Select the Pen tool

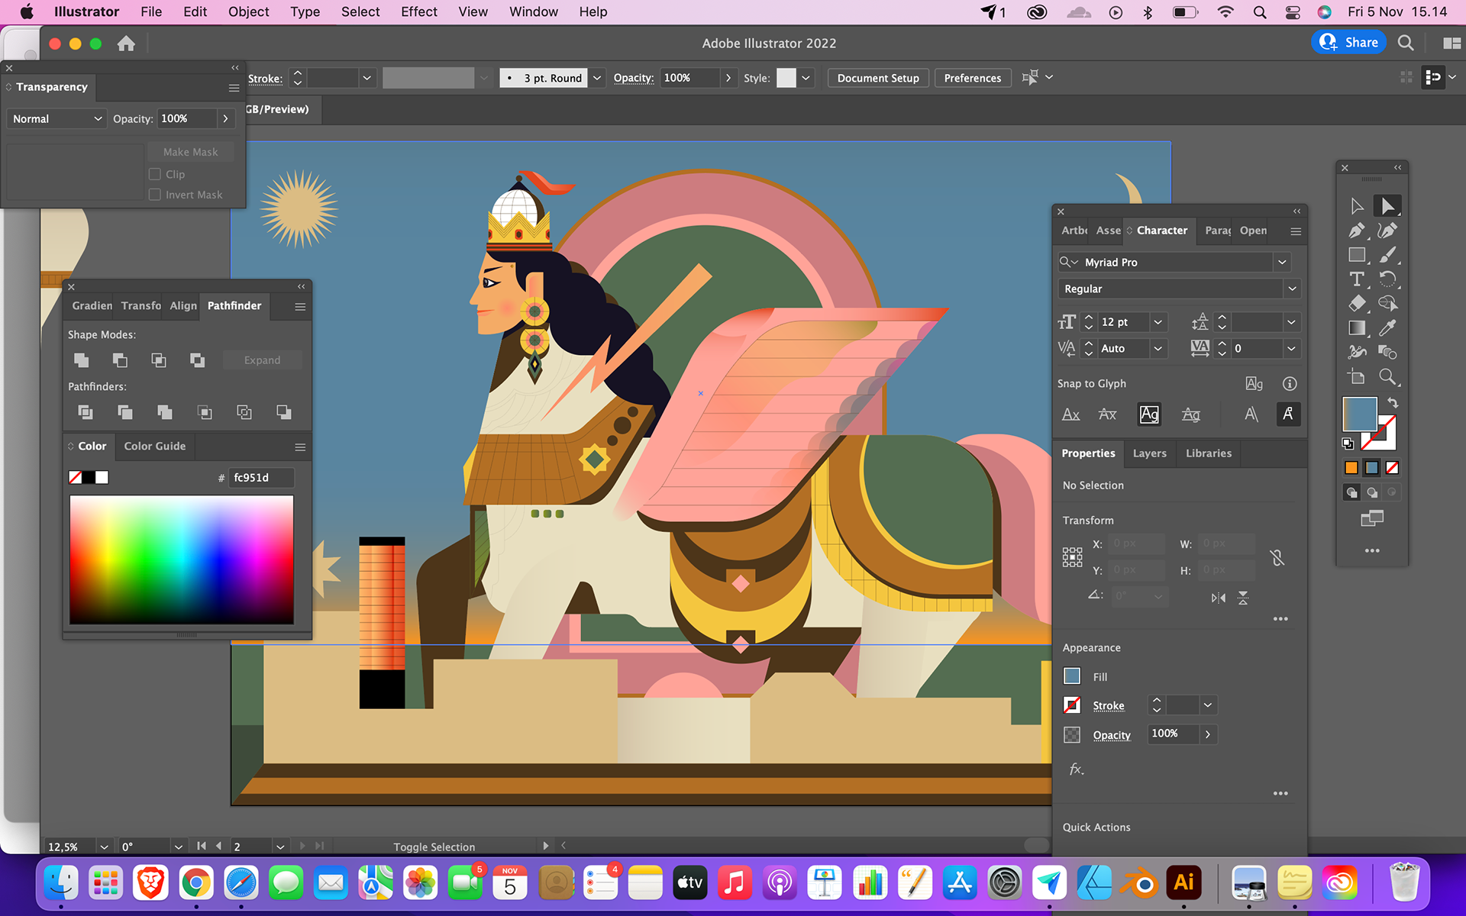1356,231
